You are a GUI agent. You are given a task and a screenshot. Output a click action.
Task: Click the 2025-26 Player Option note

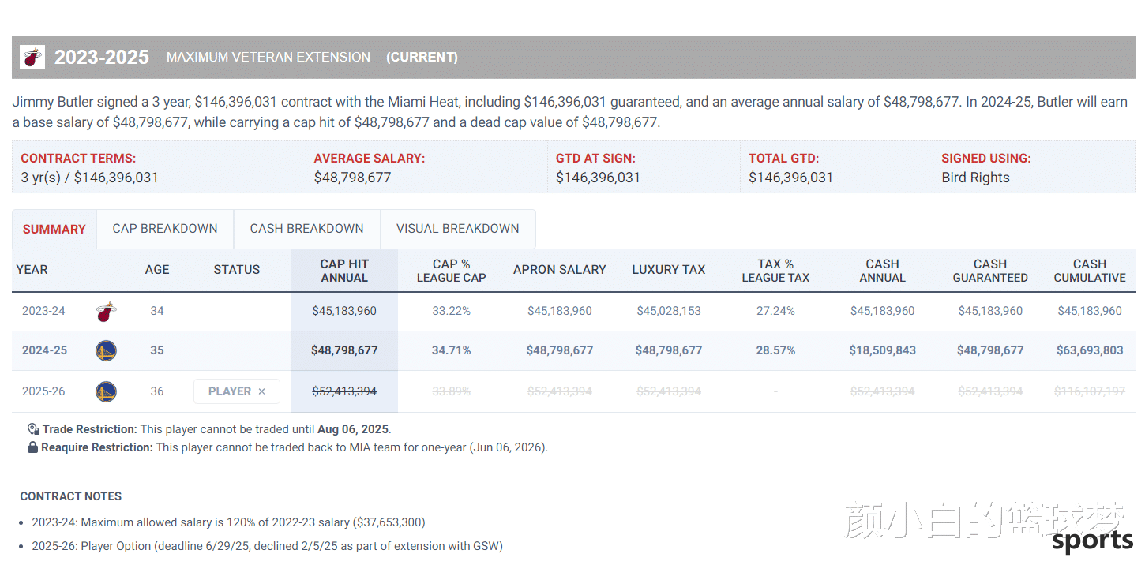(x=268, y=546)
